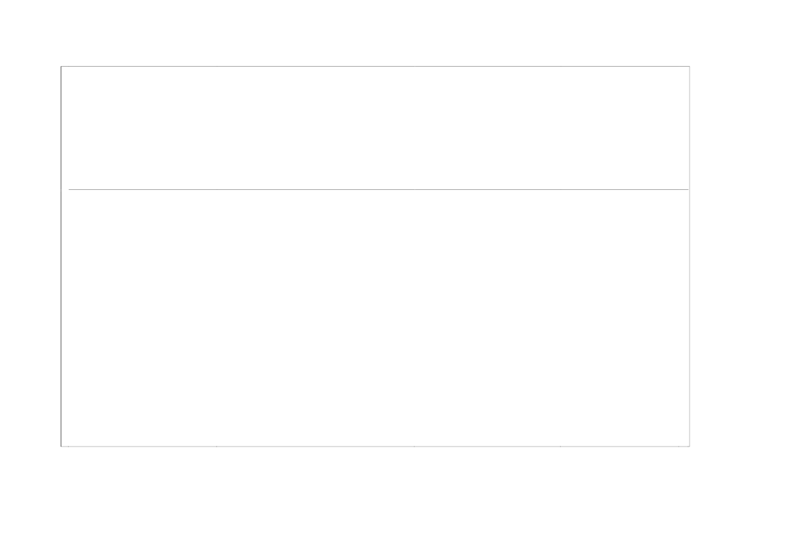Click the chart's left vertical axis line
This screenshot has height=557, width=788.
[61, 256]
